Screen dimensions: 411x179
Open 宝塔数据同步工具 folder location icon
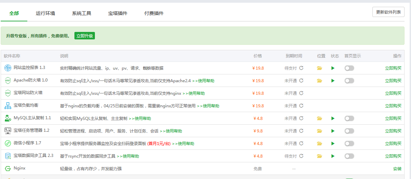320,156
